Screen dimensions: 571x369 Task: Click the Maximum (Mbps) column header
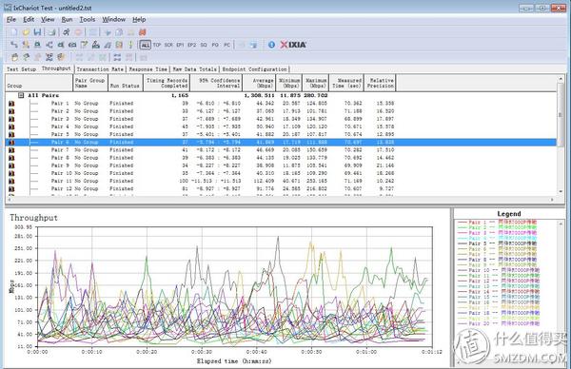coord(316,83)
